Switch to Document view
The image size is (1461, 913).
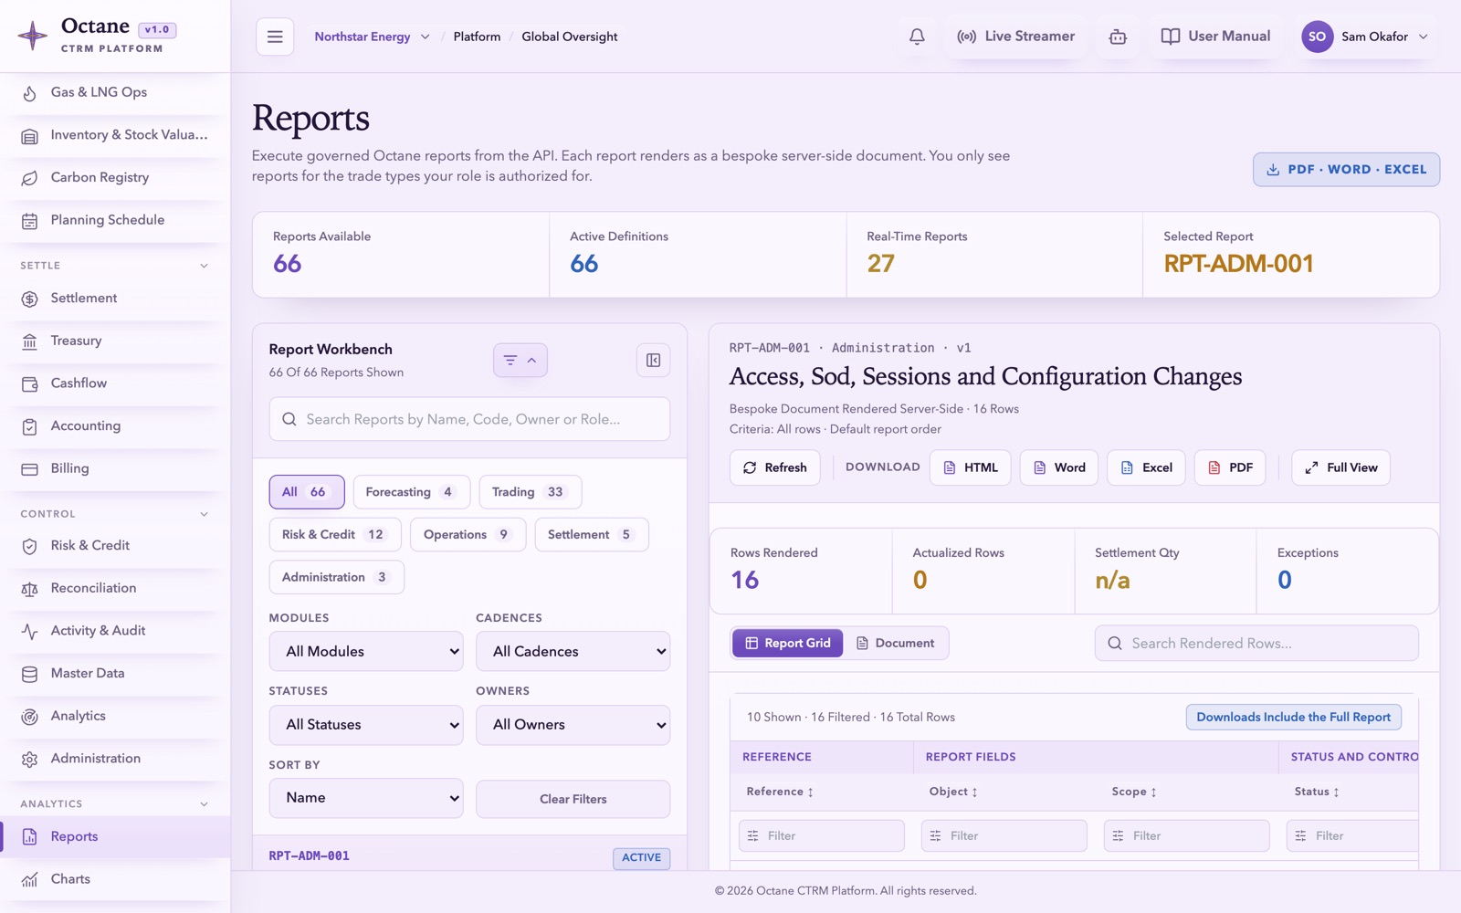895,643
